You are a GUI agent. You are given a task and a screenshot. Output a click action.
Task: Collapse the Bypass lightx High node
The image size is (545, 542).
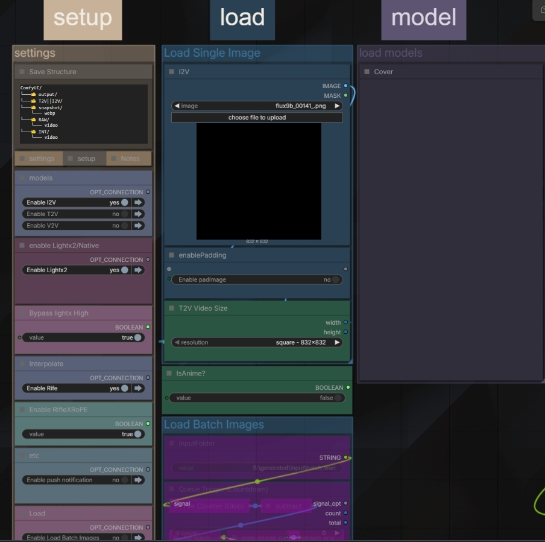pyautogui.click(x=22, y=313)
